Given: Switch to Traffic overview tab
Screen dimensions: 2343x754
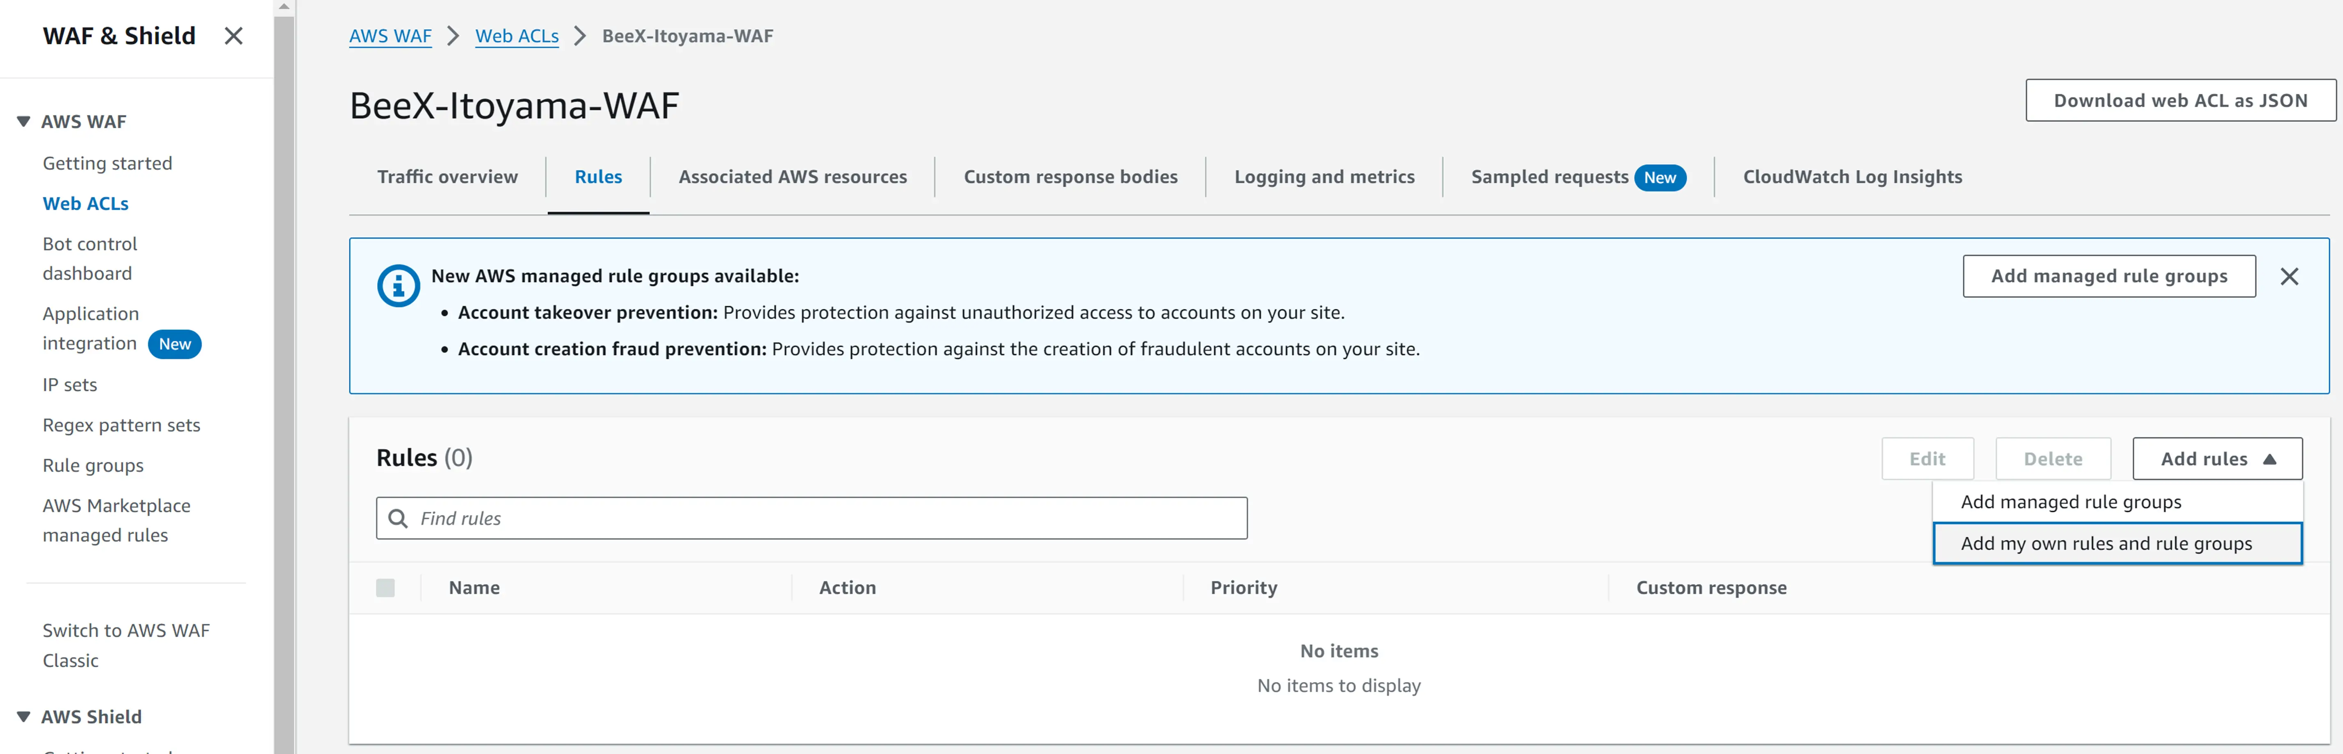Looking at the screenshot, I should click(447, 177).
